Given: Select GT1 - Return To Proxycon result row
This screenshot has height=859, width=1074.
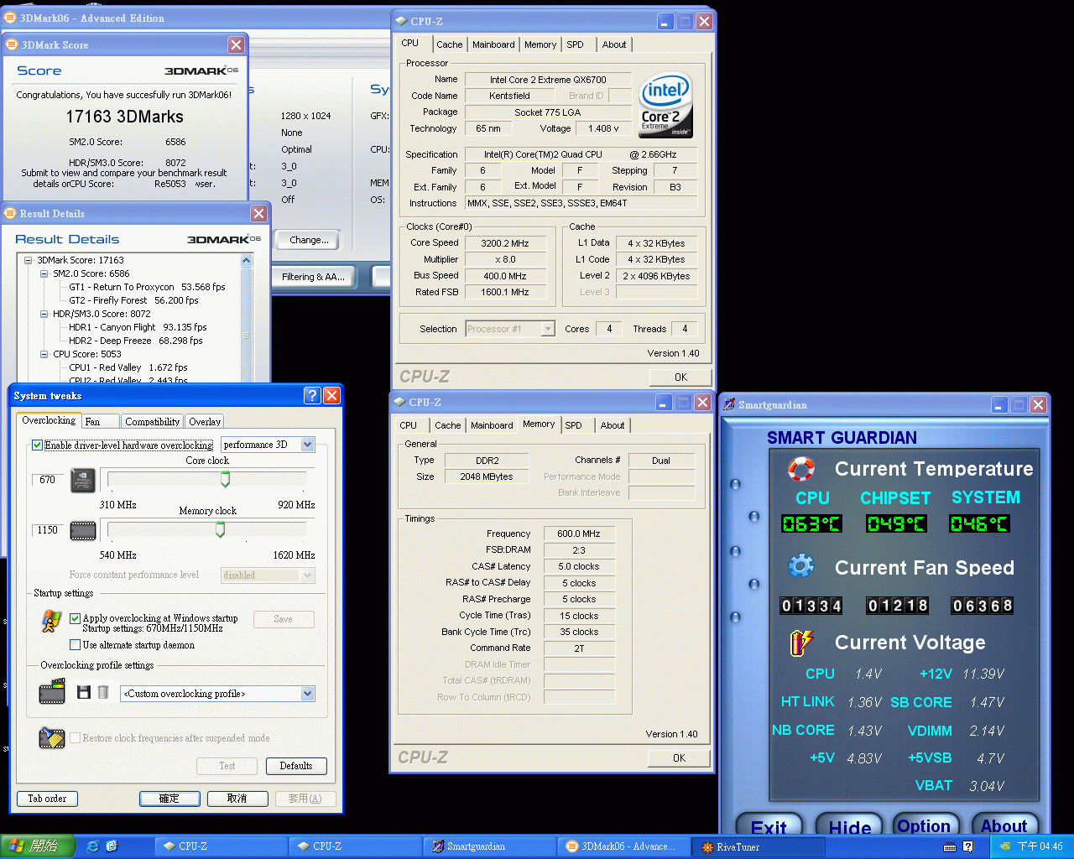Looking at the screenshot, I should pos(147,287).
